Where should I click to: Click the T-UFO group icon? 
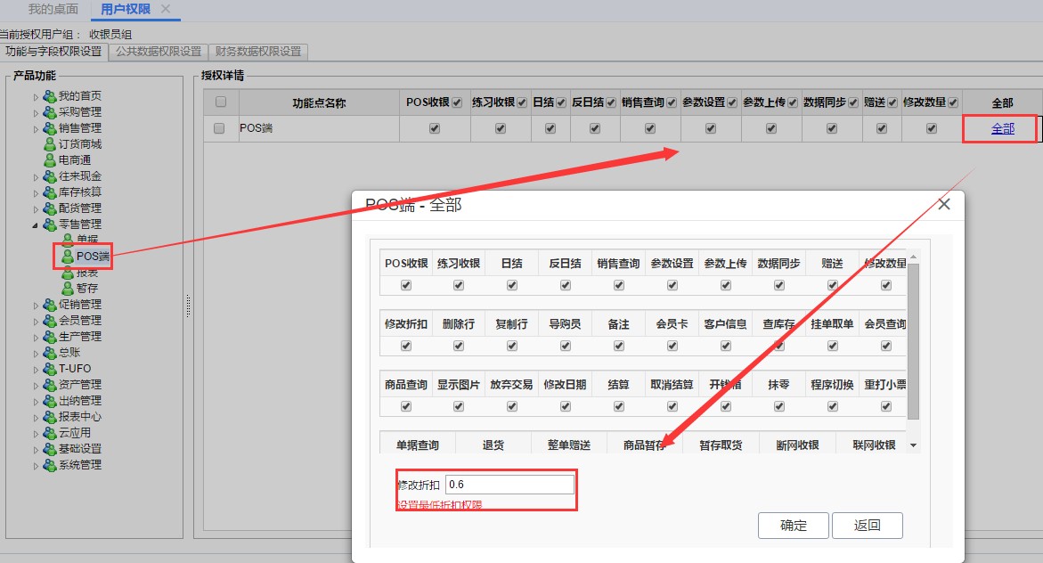50,369
